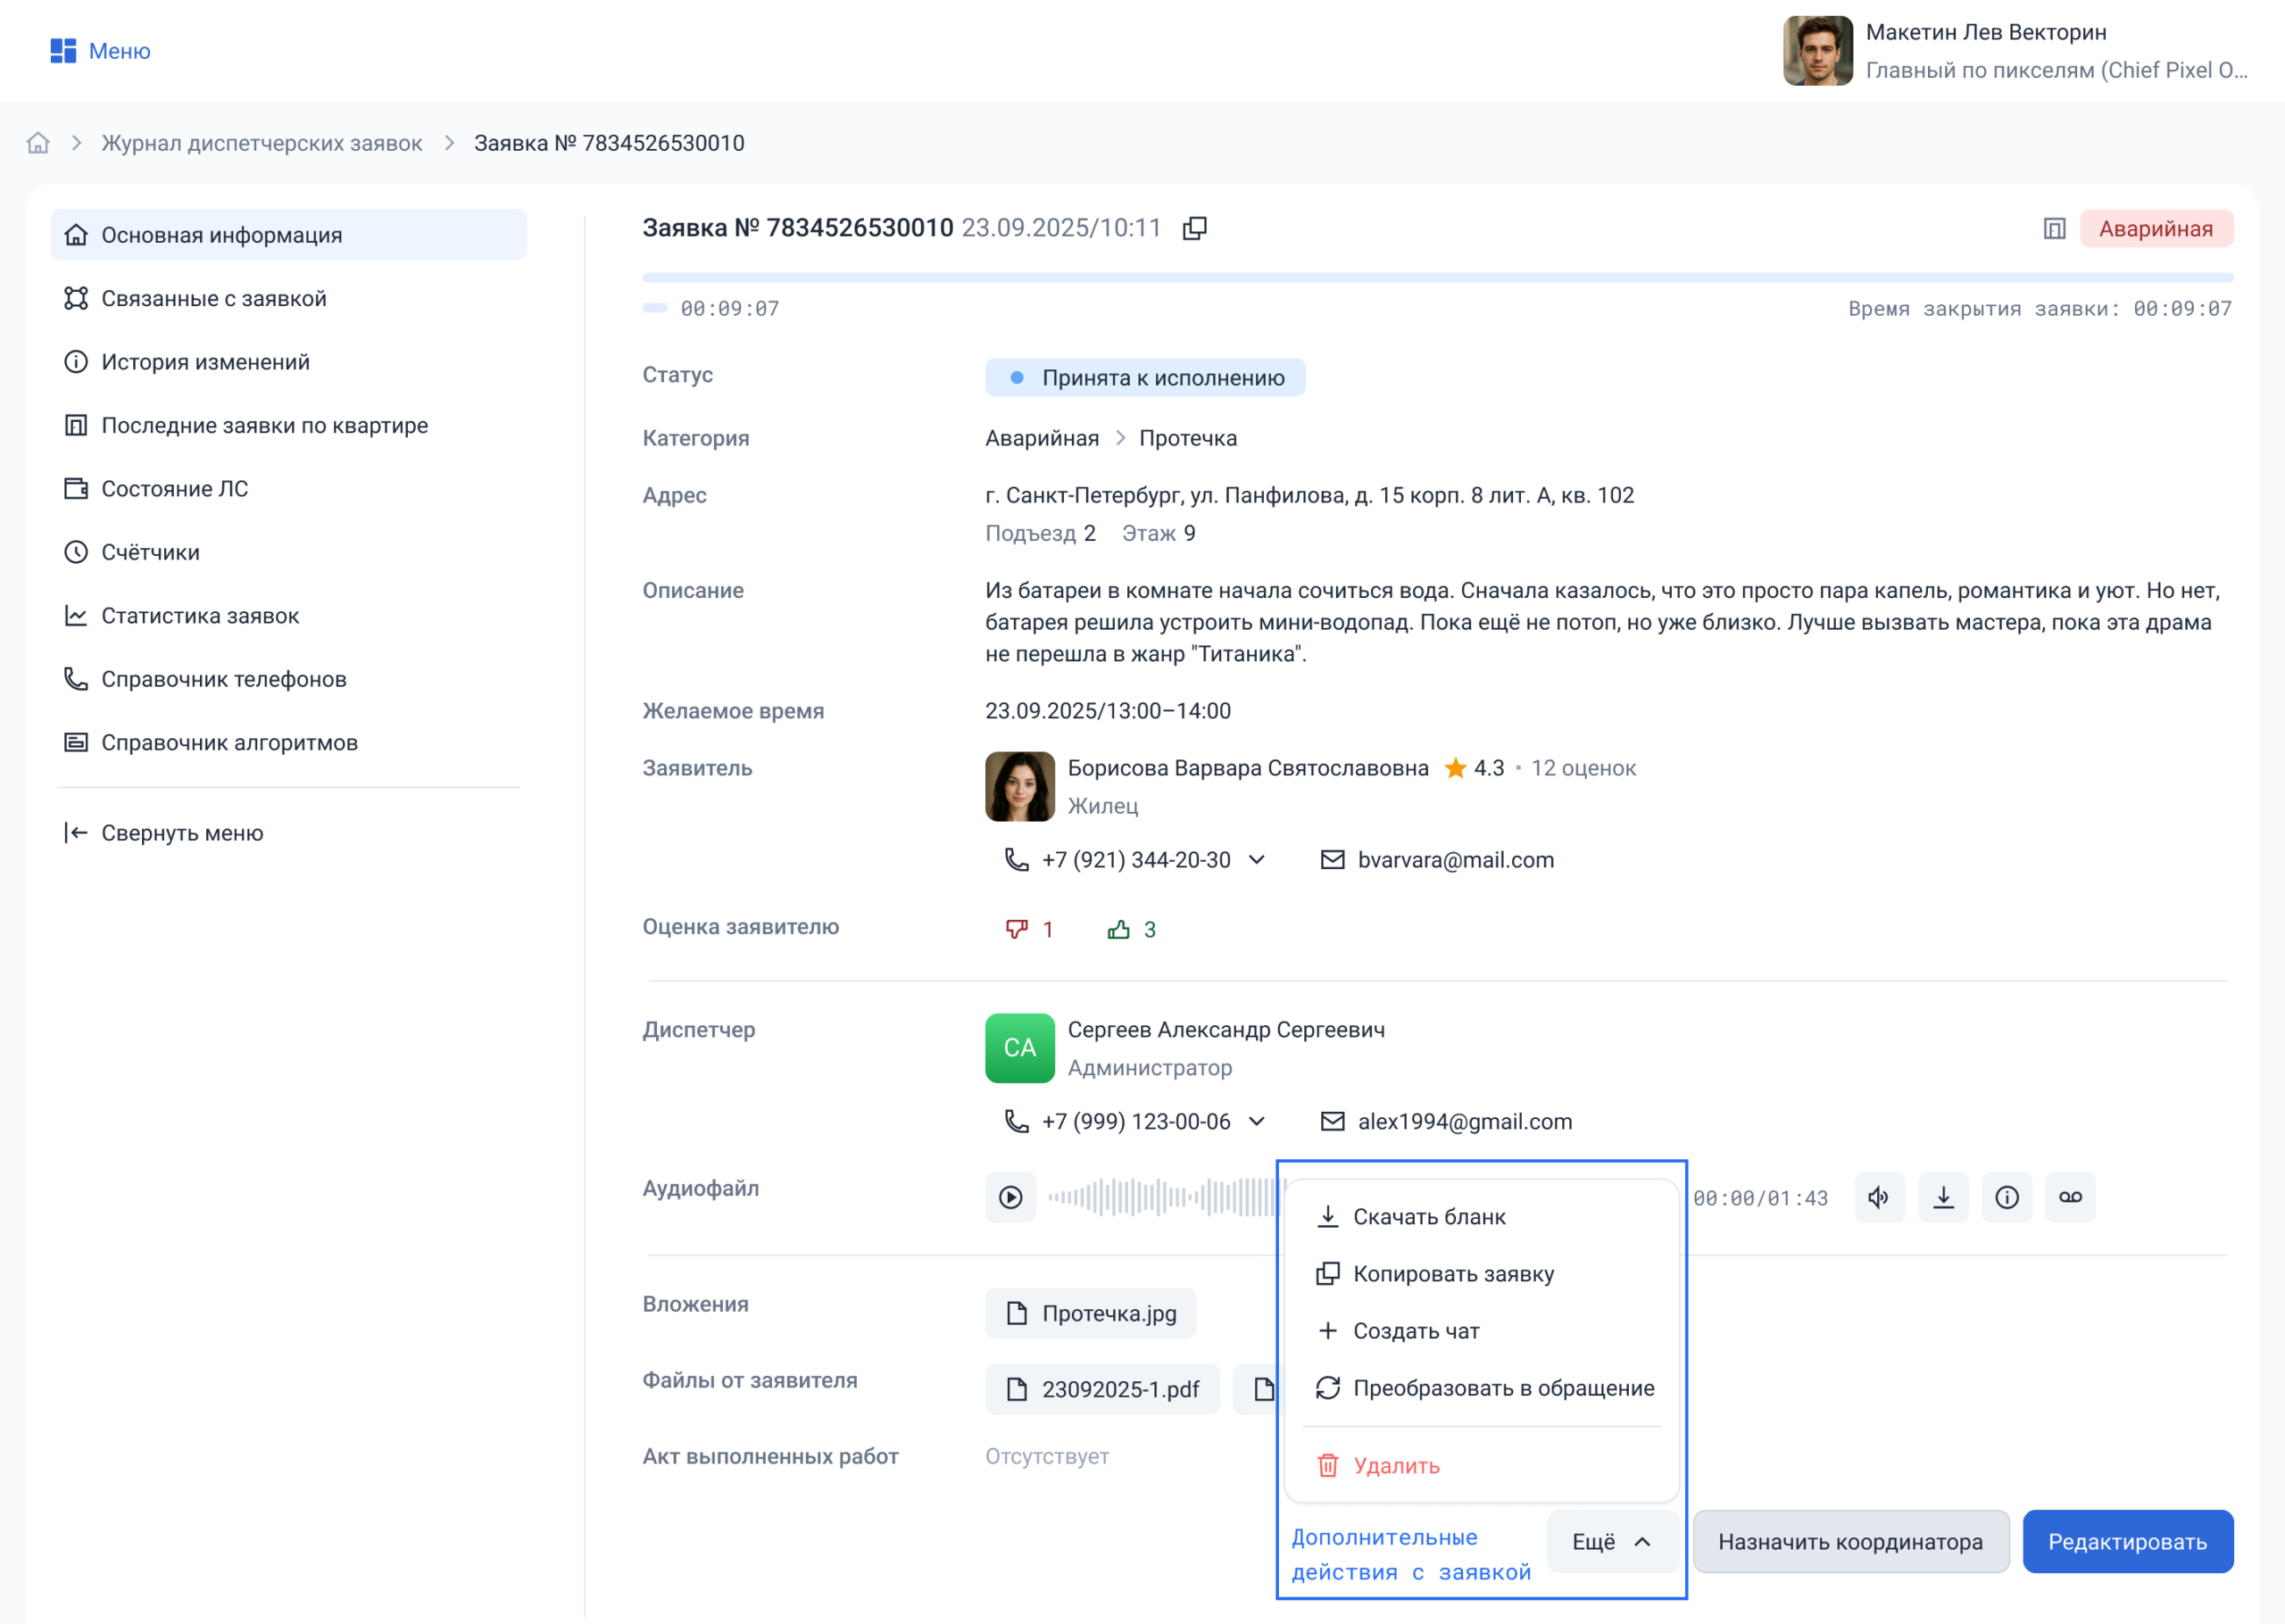The width and height of the screenshot is (2285, 1624).
Task: Expand applicant phone number dropdown
Action: pyautogui.click(x=1257, y=860)
